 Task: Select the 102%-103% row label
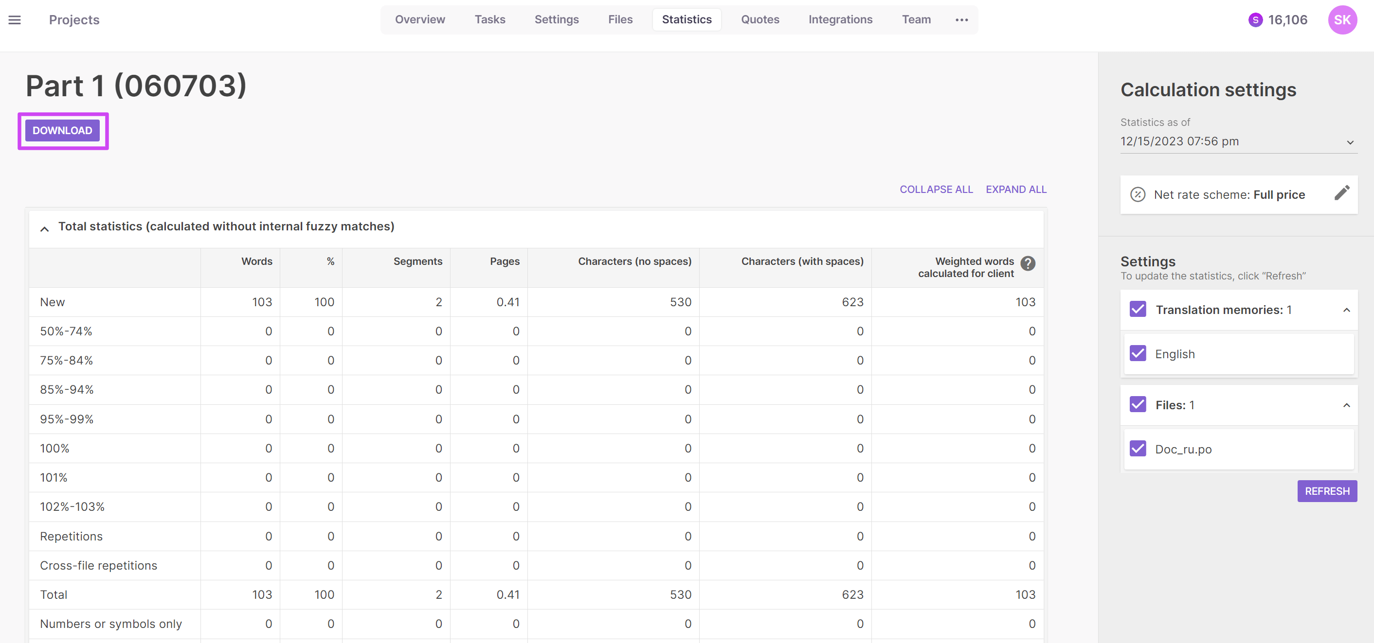[x=72, y=506]
